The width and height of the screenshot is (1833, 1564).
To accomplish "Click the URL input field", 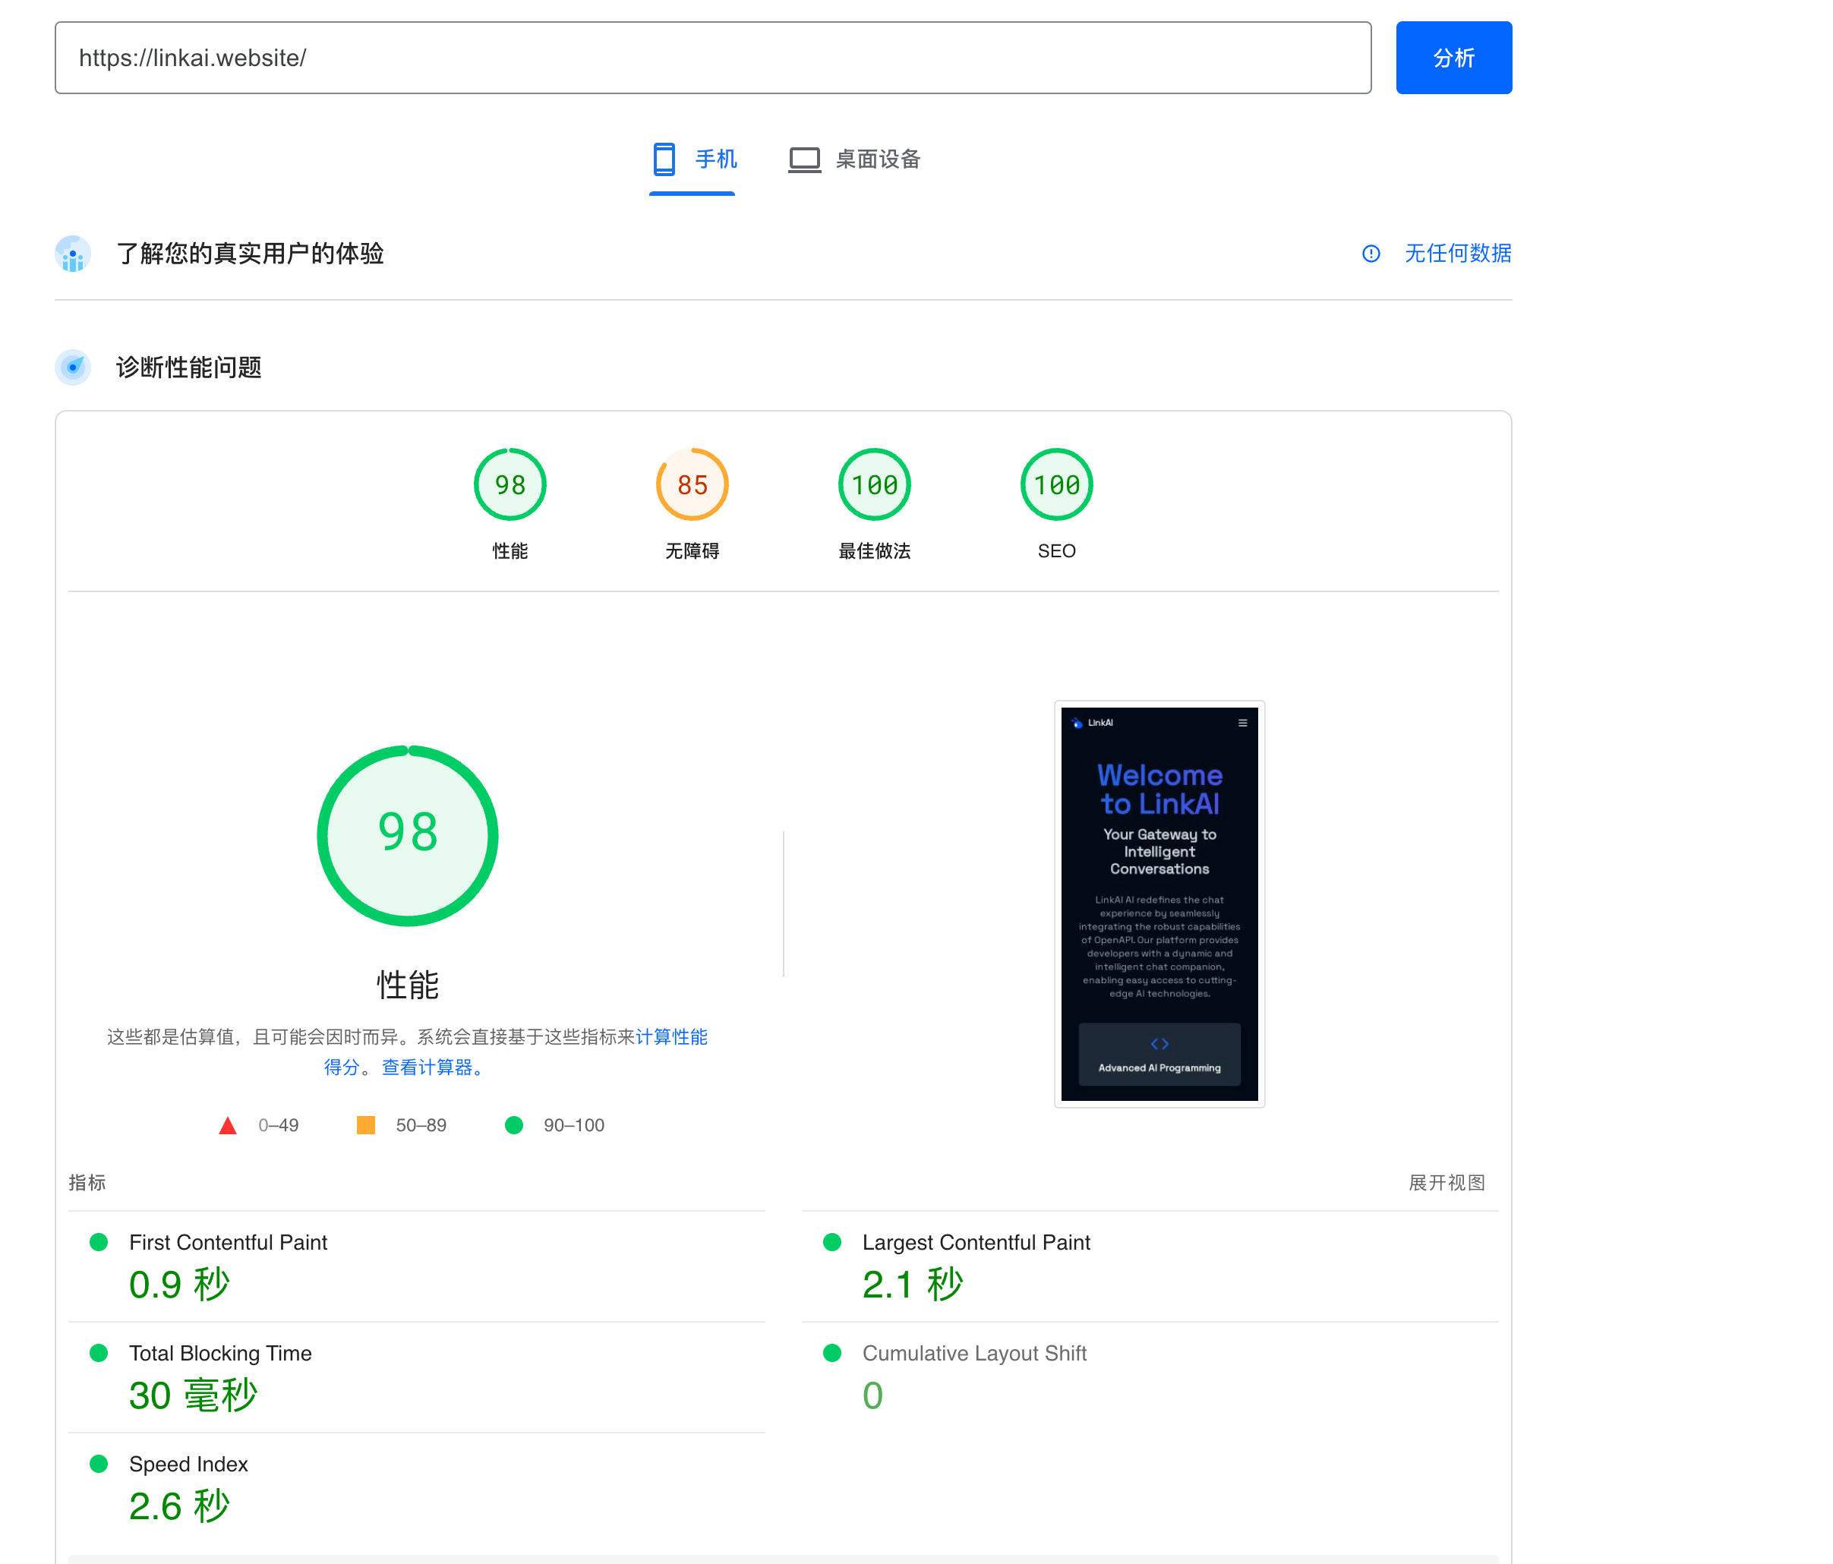I will (712, 58).
